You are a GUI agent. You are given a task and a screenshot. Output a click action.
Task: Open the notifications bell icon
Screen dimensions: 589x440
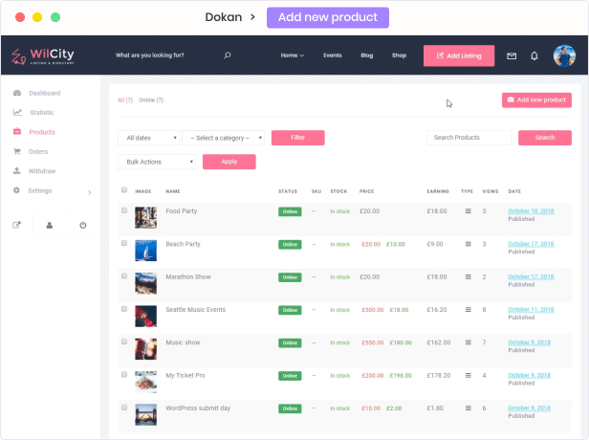tap(534, 56)
